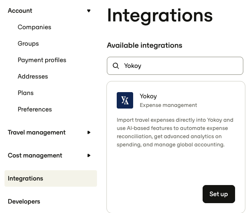Click the Yokoy card title
This screenshot has height=213, width=247.
tap(148, 96)
